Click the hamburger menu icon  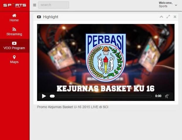pos(35,5)
